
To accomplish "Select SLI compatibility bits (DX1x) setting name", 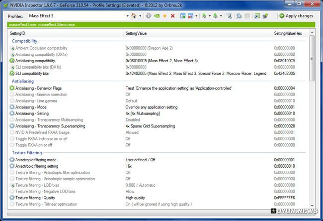I will (x=38, y=67).
